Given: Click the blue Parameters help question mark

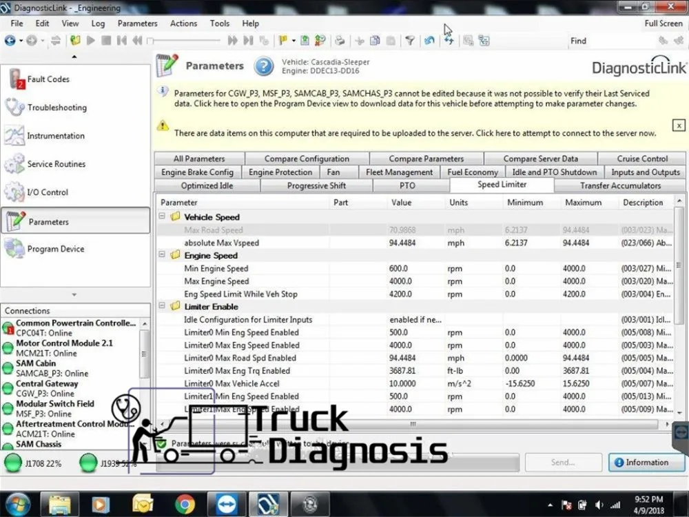Looking at the screenshot, I should point(264,67).
